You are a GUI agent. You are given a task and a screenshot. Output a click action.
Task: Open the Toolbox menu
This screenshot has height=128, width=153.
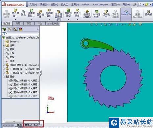click(85, 5)
